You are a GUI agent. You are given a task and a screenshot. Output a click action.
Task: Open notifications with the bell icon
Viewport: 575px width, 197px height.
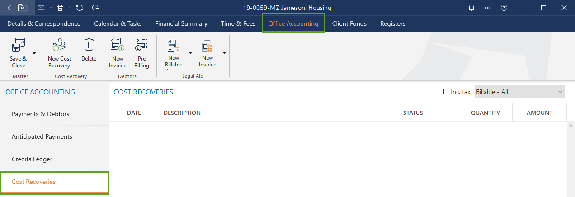pos(471,8)
